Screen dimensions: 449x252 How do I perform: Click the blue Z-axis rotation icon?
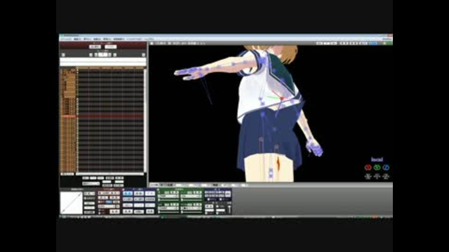(386, 168)
